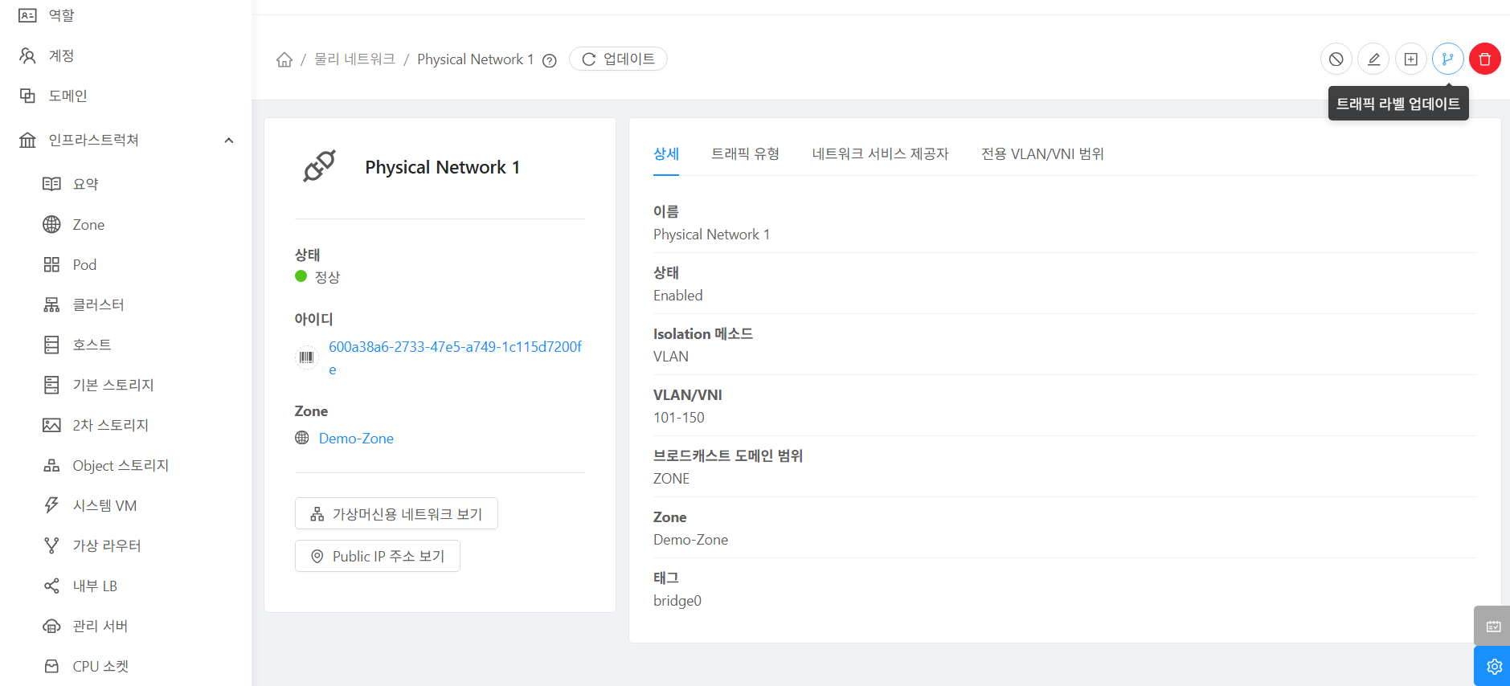Screen dimensions: 1510x686
Task: Open the blue settings gear panel
Action: tap(1493, 666)
